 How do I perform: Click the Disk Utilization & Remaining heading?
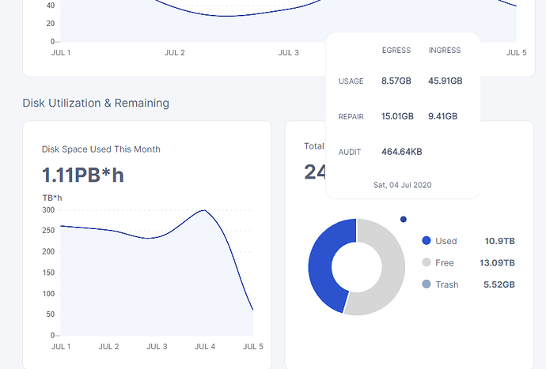(96, 103)
